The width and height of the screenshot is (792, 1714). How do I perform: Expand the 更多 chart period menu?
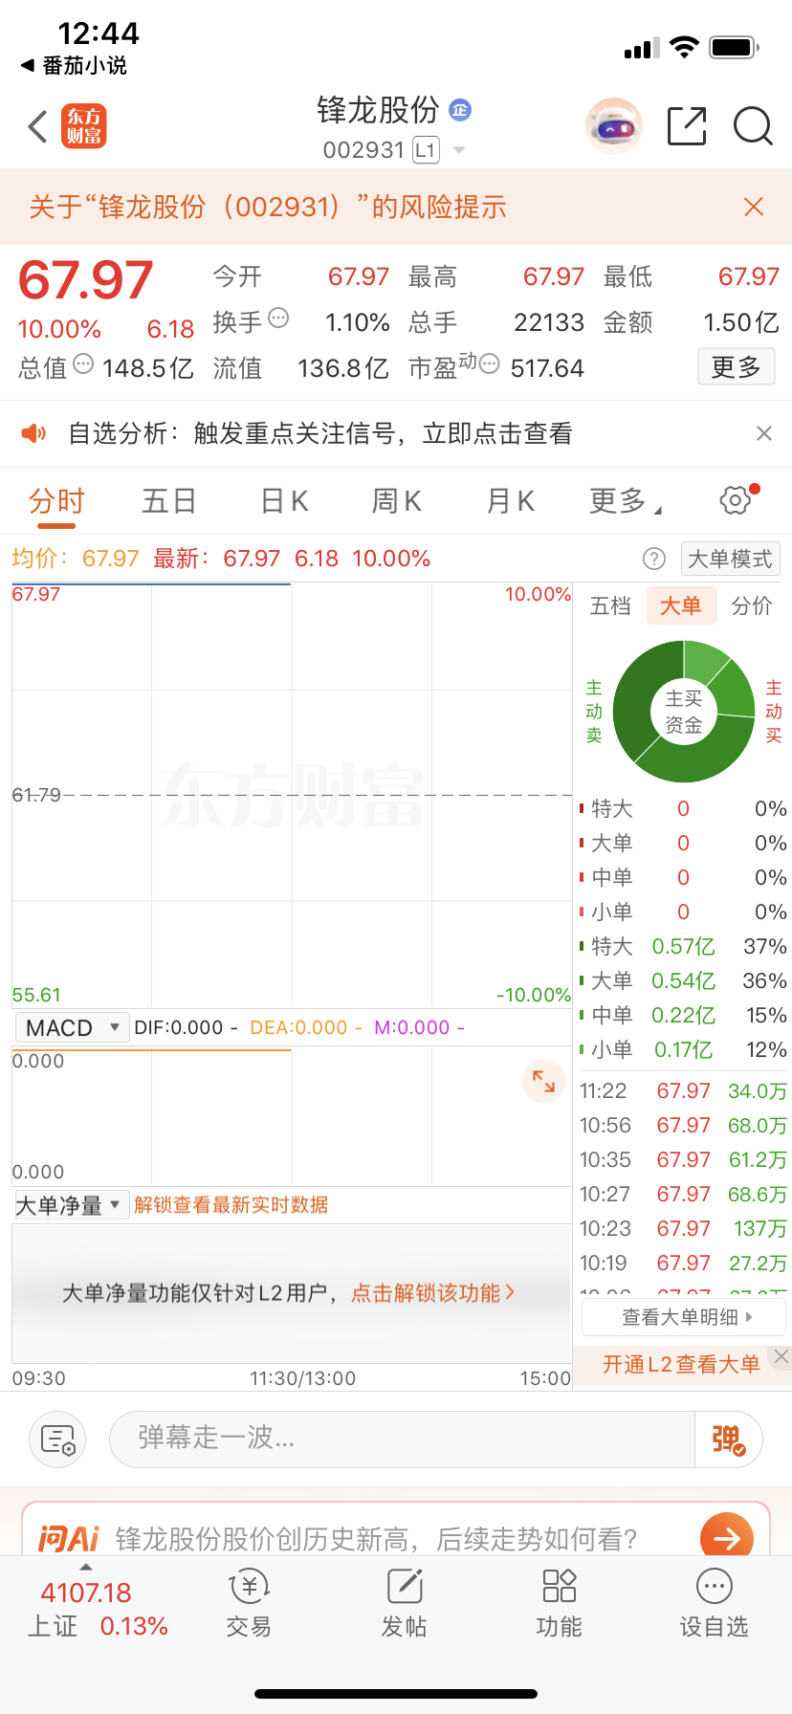(x=625, y=500)
